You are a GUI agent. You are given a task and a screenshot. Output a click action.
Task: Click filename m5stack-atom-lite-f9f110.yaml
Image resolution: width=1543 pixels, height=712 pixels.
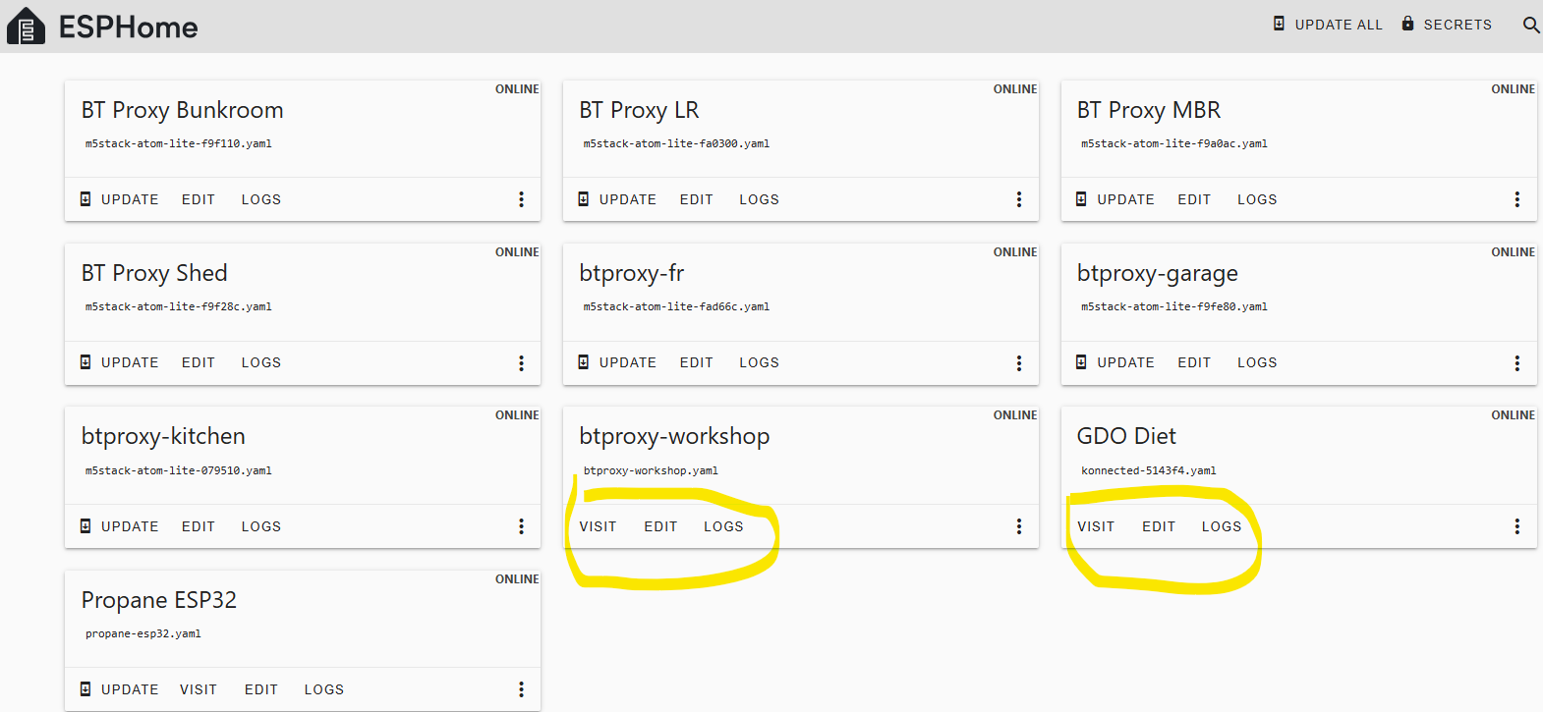point(179,143)
